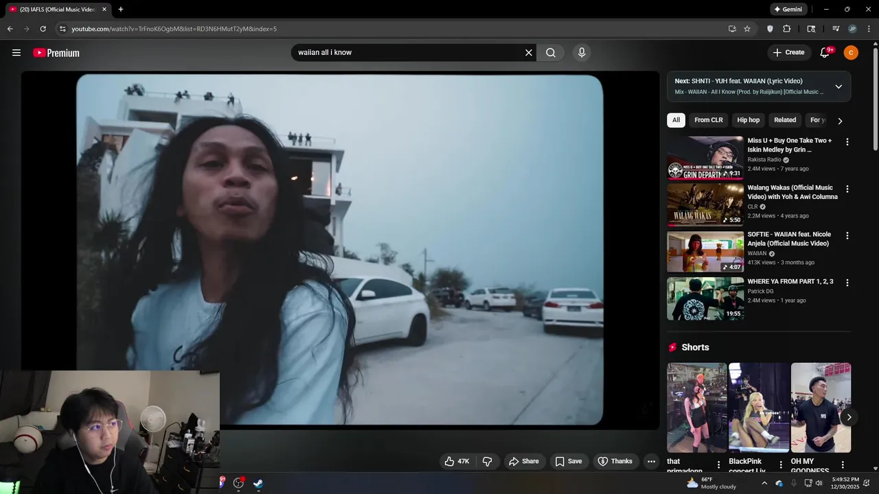
Task: Open the shield extension icon
Action: click(x=770, y=29)
